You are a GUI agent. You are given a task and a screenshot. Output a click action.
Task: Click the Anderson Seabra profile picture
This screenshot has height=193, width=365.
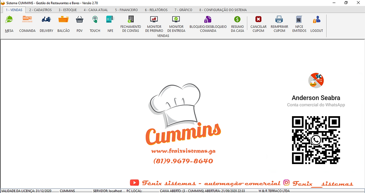pos(316,80)
